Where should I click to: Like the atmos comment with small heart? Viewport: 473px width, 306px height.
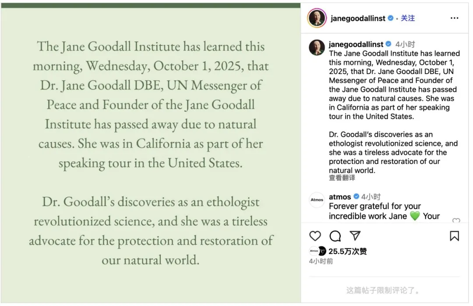456,221
